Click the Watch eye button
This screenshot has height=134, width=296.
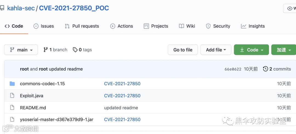(x=290, y=8)
